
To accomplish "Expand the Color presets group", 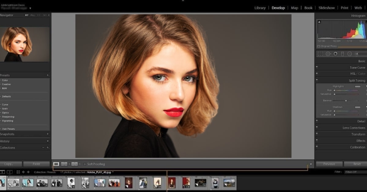I will [x=5, y=80].
